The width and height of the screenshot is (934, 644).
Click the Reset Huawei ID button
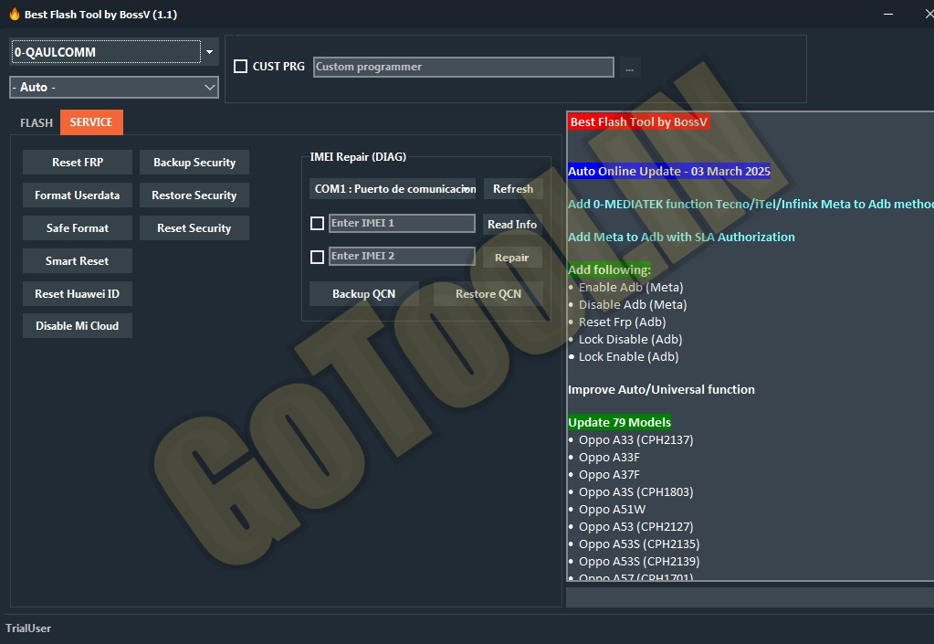(x=78, y=294)
